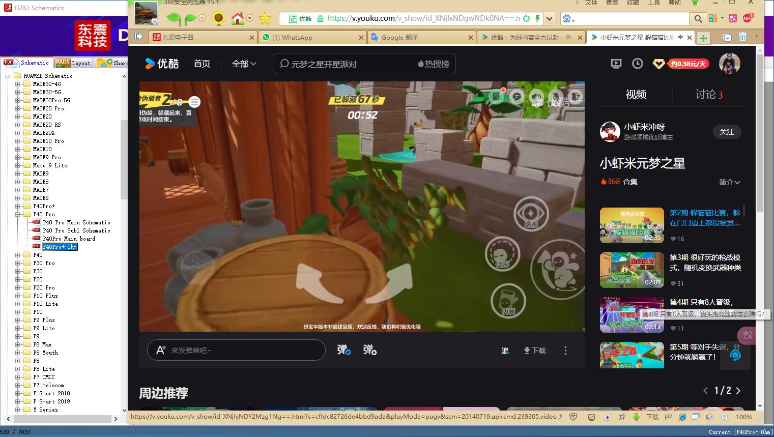Open more options three-dot menu under video
This screenshot has height=437, width=774.
[x=565, y=351]
